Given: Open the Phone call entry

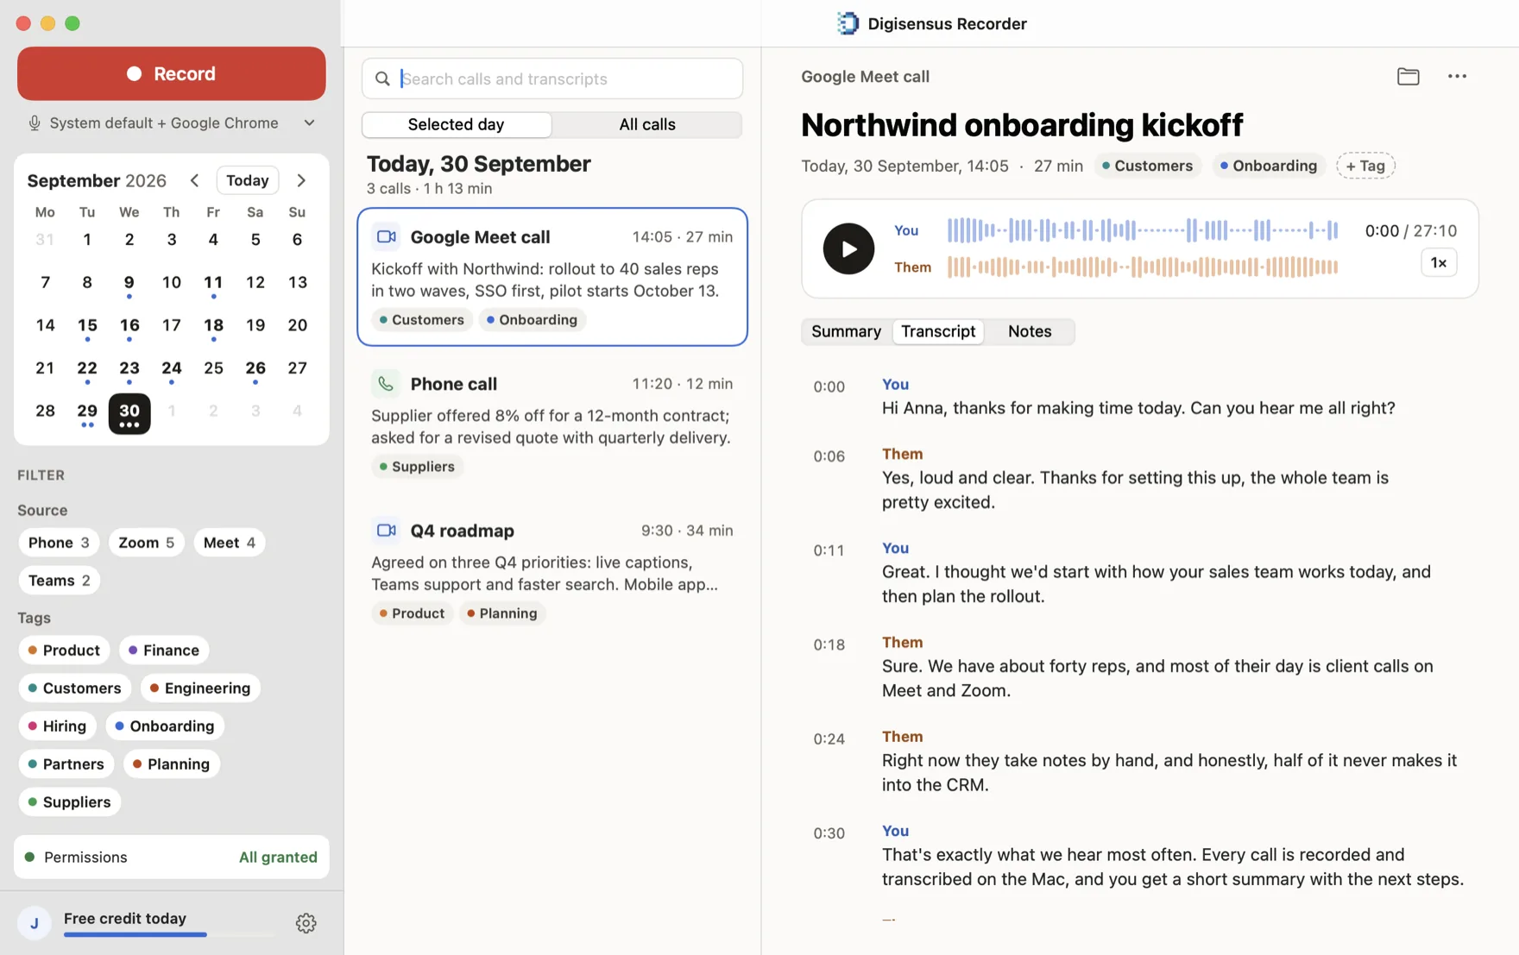Looking at the screenshot, I should pos(552,424).
